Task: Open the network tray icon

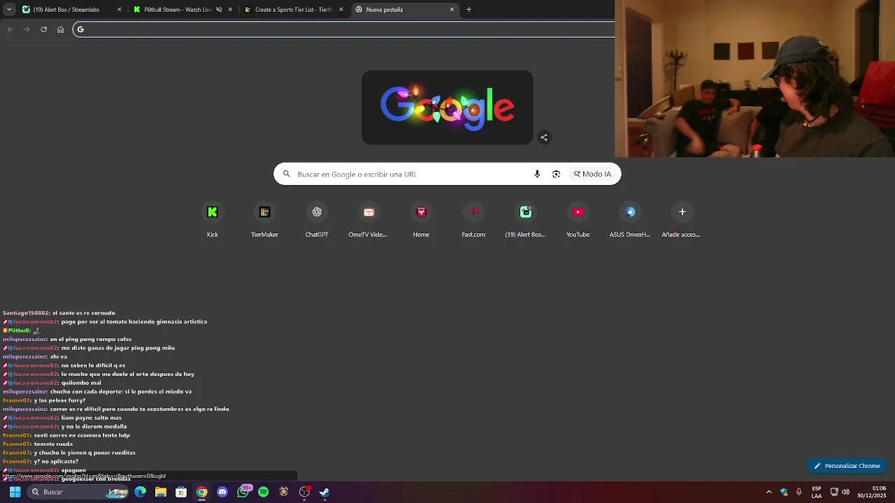Action: point(834,492)
